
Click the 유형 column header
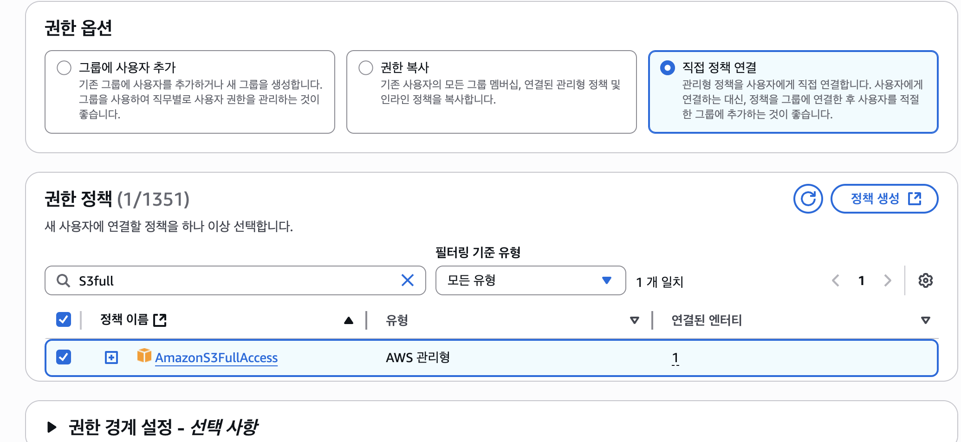point(397,320)
